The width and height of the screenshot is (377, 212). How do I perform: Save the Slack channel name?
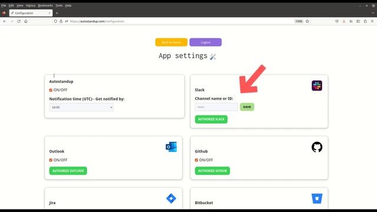[x=247, y=107]
